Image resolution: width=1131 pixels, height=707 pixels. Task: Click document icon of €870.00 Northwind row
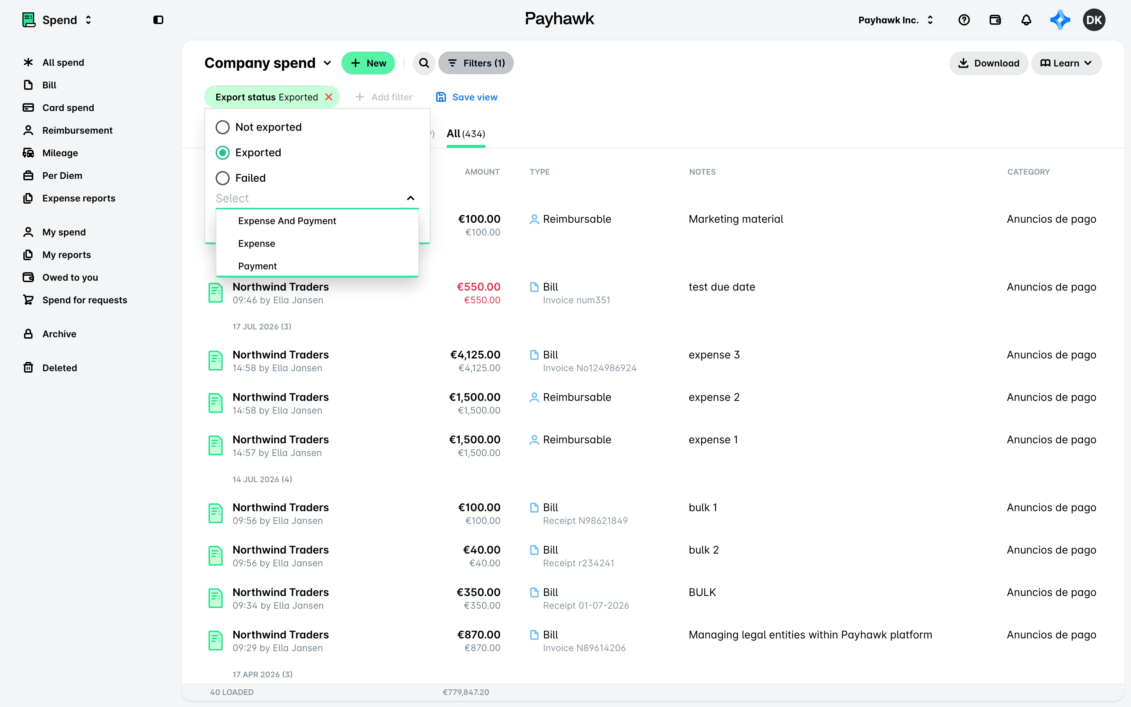pos(216,641)
